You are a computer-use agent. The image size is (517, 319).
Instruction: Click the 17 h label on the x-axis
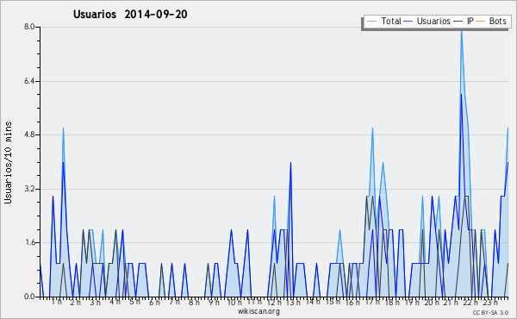click(372, 302)
